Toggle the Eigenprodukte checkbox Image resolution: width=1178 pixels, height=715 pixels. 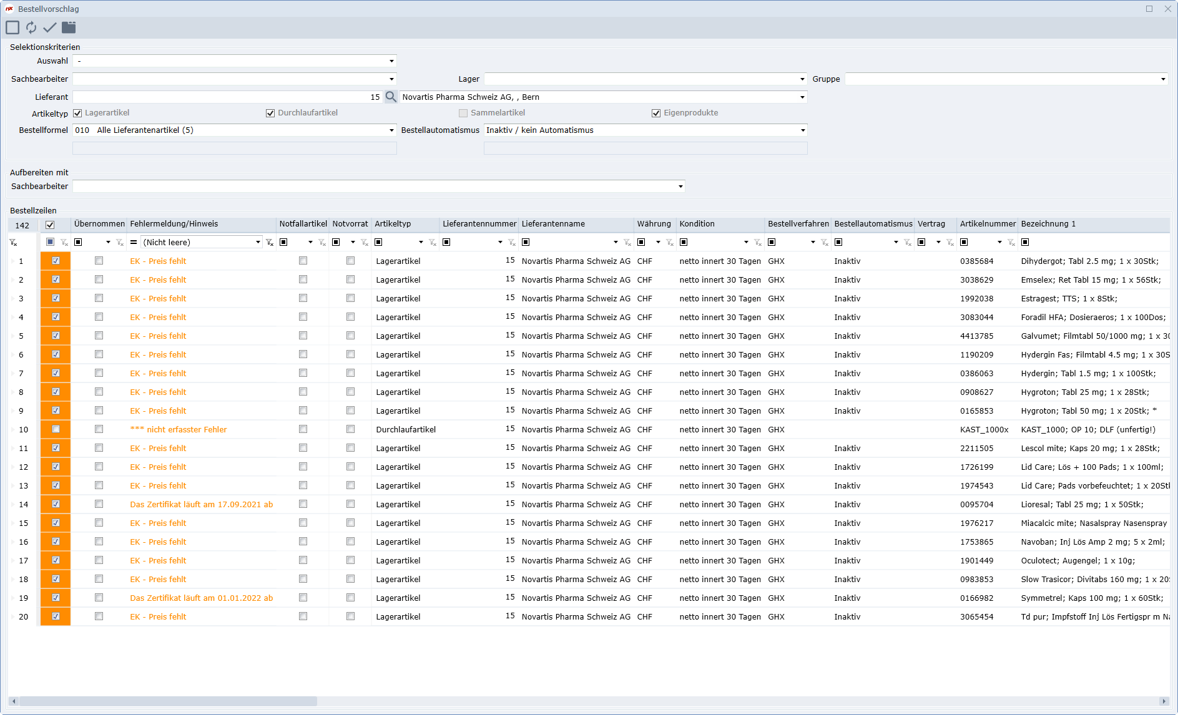pyautogui.click(x=656, y=114)
